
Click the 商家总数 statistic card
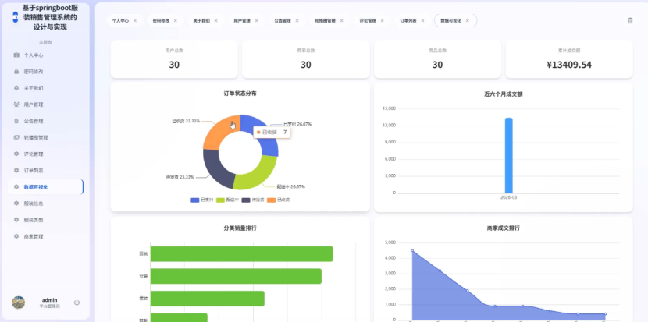(306, 59)
